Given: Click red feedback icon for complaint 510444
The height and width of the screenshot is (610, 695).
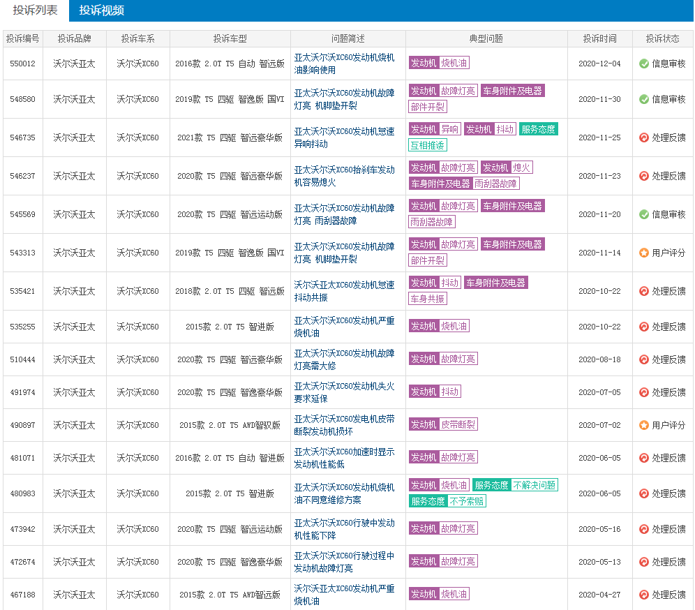Looking at the screenshot, I should pos(644,359).
